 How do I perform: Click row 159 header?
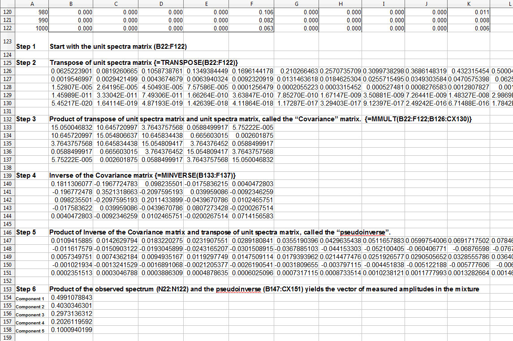7,338
